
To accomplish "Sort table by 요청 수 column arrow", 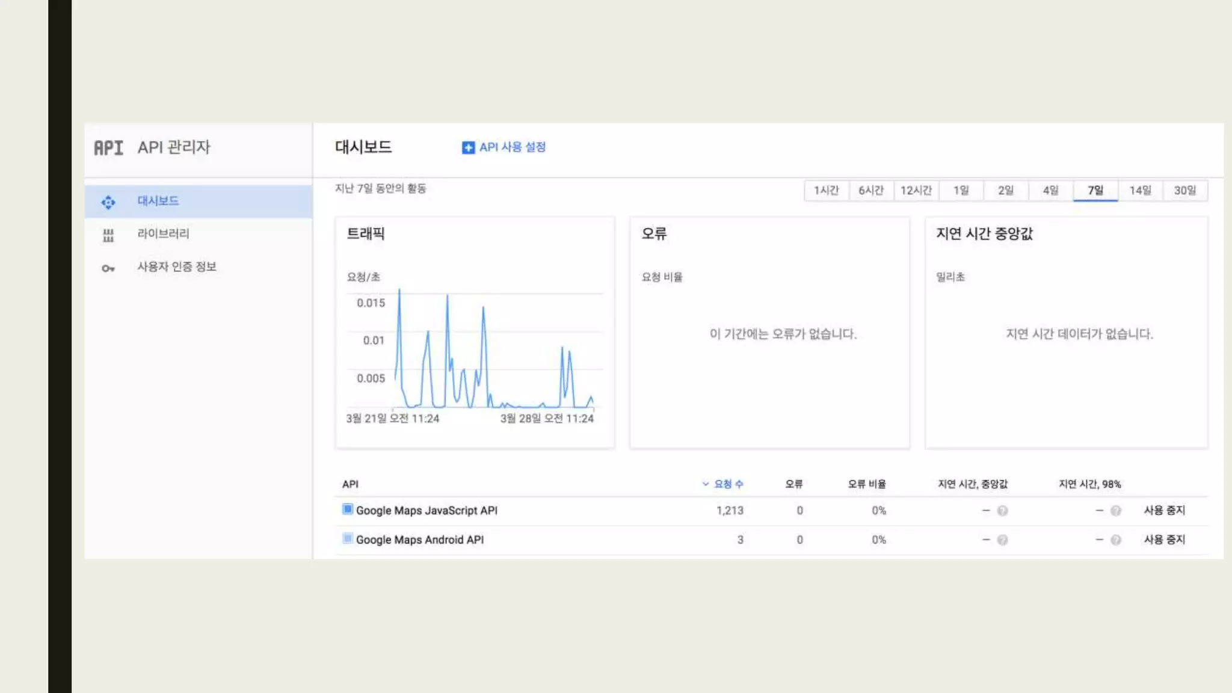I will tap(706, 484).
